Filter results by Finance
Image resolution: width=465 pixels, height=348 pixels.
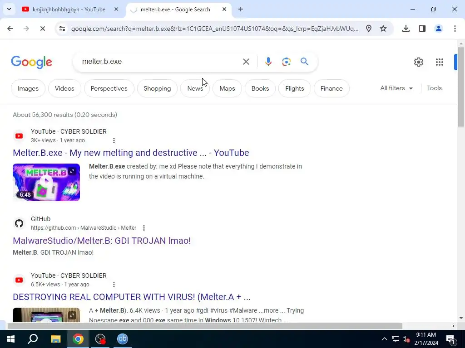click(331, 88)
